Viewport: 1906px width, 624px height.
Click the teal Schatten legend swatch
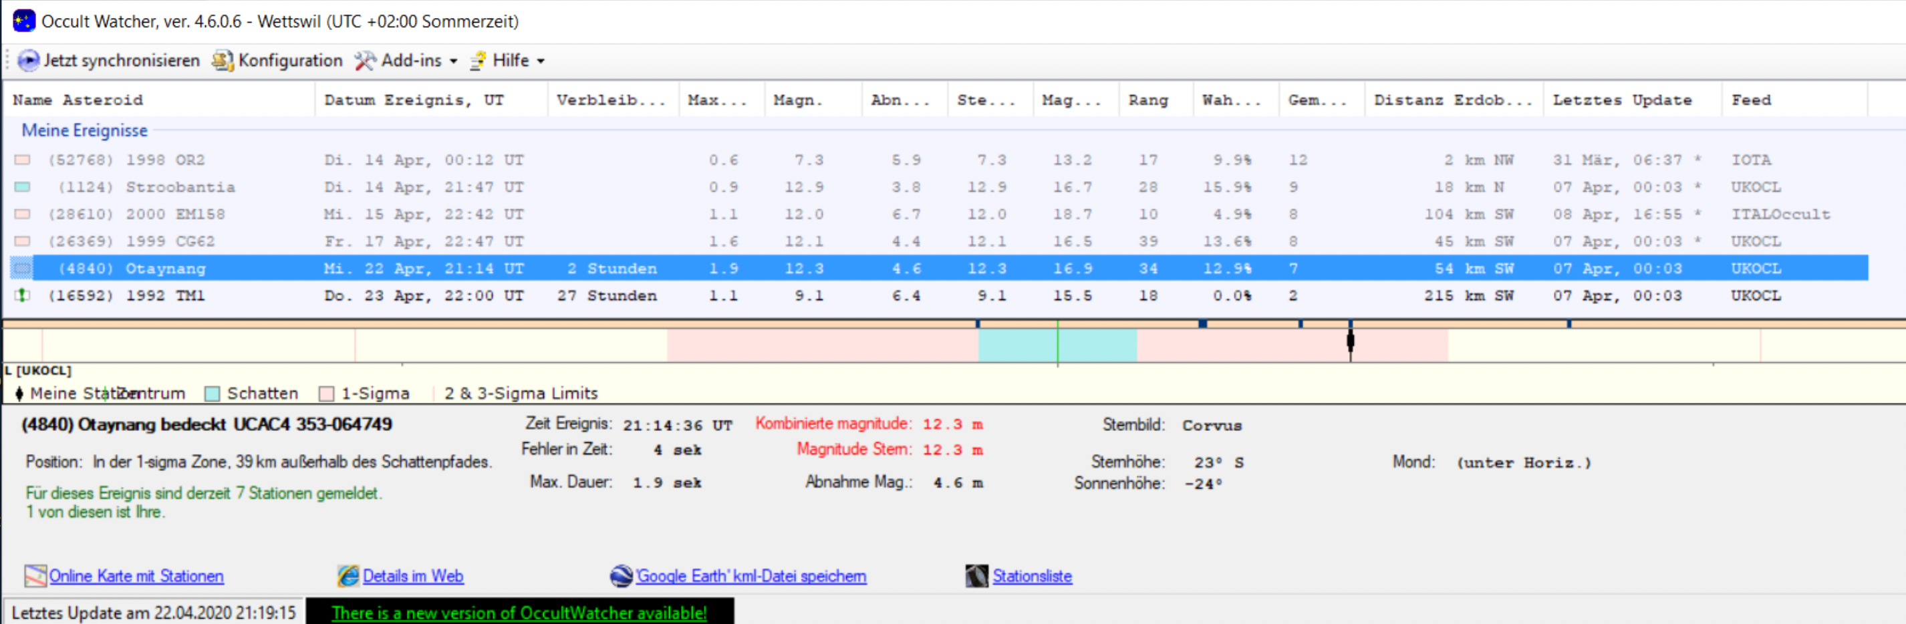pos(213,394)
